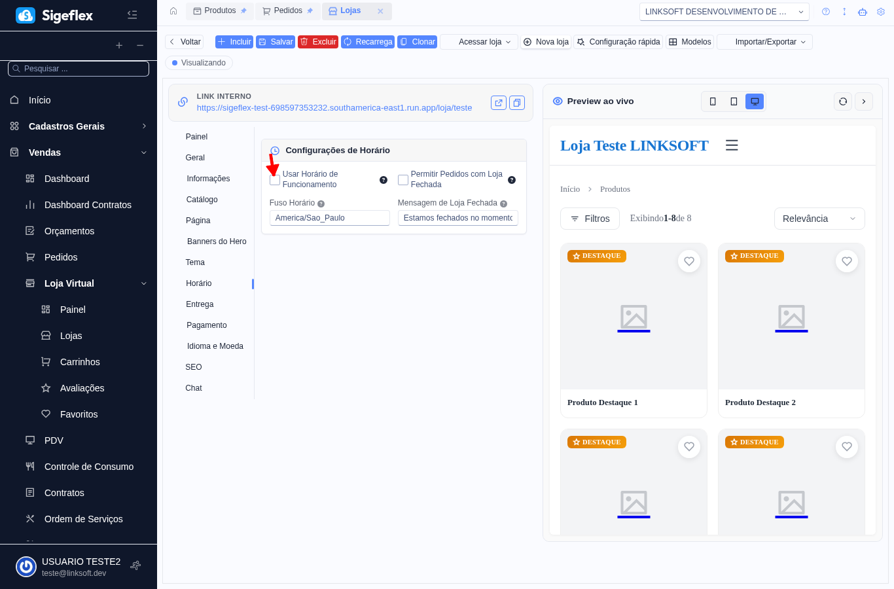
Task: Click Filtros in the store preview
Action: pyautogui.click(x=590, y=219)
